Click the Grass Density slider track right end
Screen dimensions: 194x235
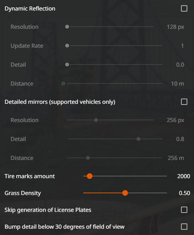click(166, 193)
